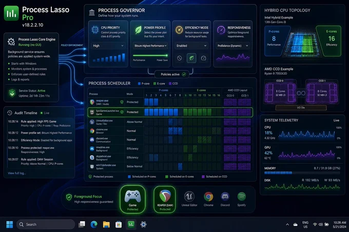The image size is (349, 232).
Task: Click the chrome.exe process icon
Action: pyautogui.click(x=92, y=131)
